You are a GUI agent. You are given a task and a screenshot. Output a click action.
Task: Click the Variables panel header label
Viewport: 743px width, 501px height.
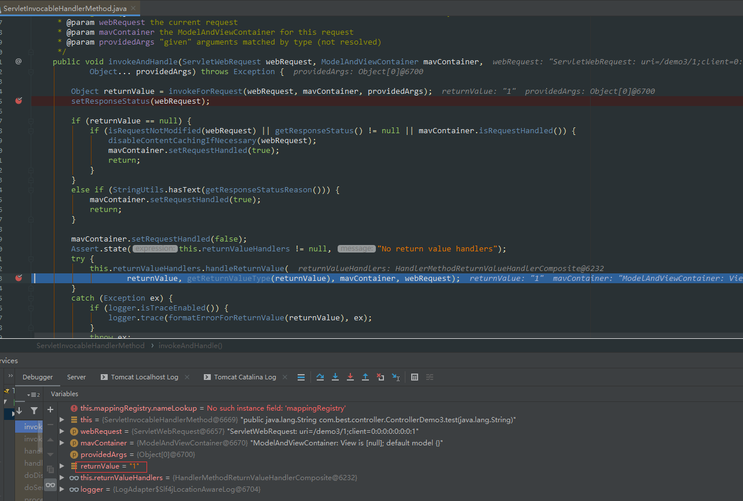point(64,394)
